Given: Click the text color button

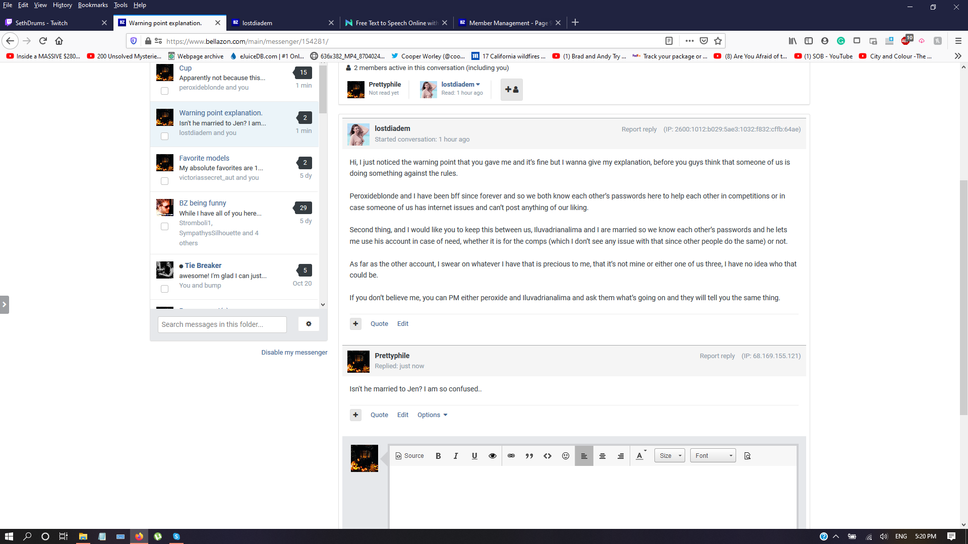Looking at the screenshot, I should tap(639, 456).
